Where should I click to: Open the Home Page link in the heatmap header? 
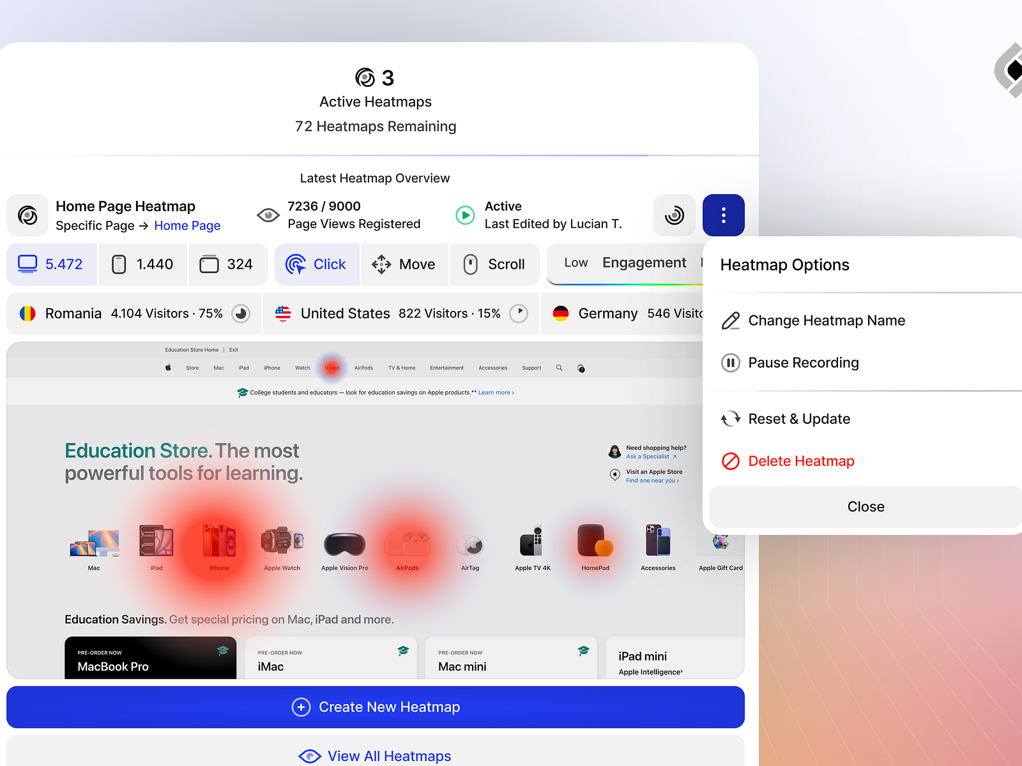click(x=187, y=225)
